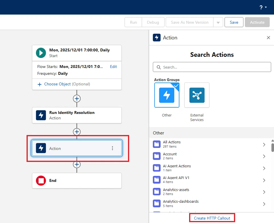Add element above the End node

(x=77, y=164)
